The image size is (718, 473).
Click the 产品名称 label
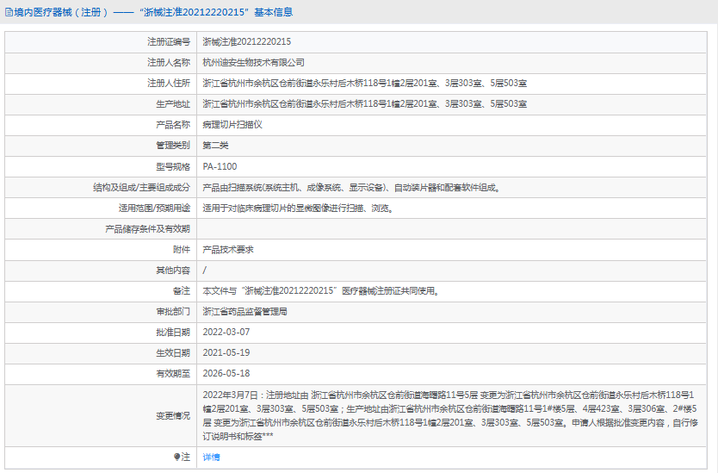173,125
